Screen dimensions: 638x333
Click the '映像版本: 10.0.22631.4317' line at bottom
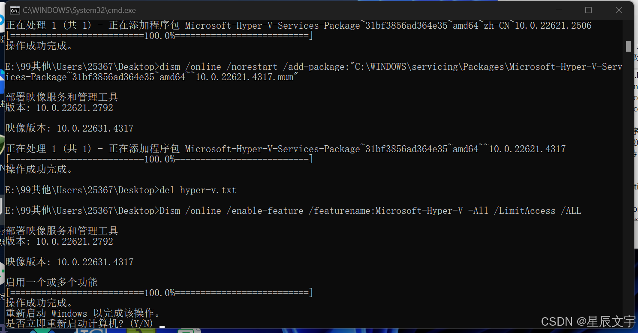pos(69,262)
